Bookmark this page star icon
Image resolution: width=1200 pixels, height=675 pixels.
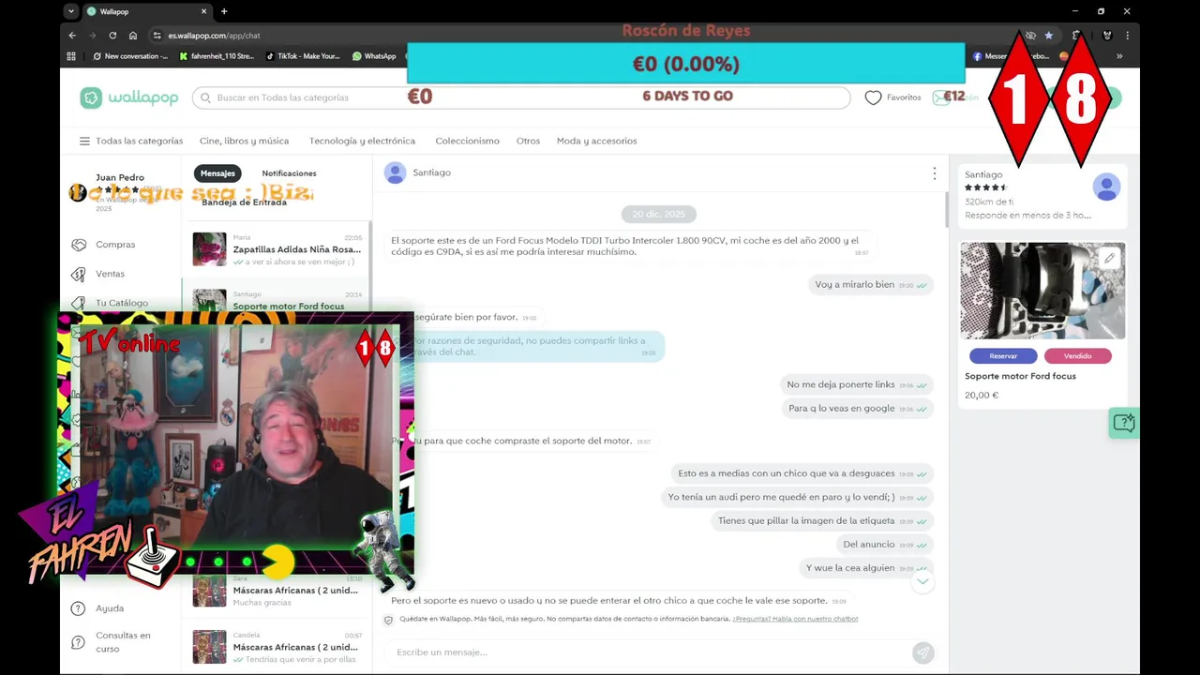click(1049, 36)
